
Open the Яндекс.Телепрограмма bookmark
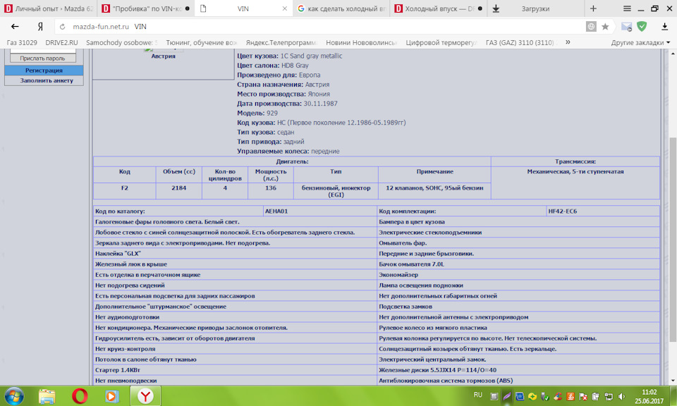281,42
